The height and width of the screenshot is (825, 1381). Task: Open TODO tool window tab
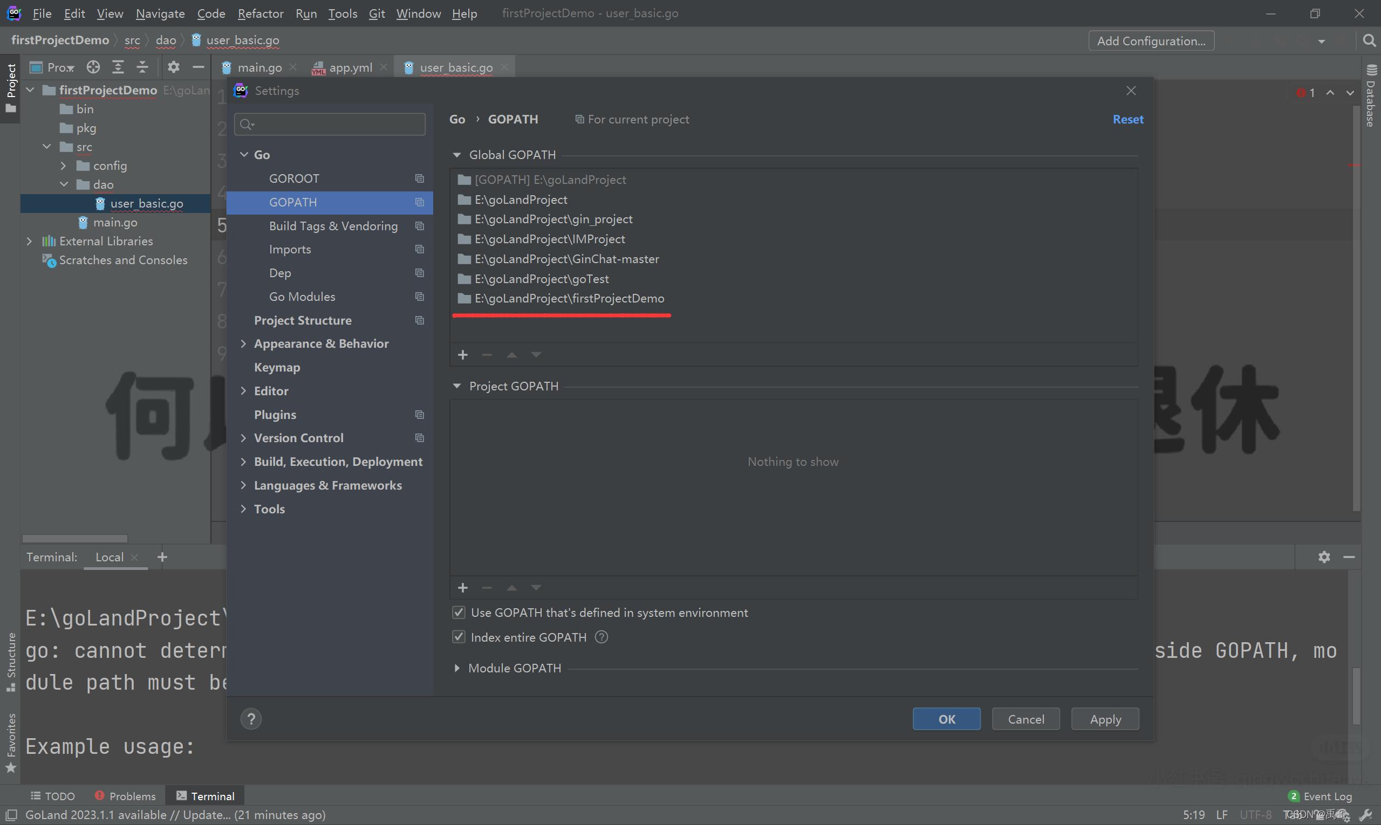(53, 796)
